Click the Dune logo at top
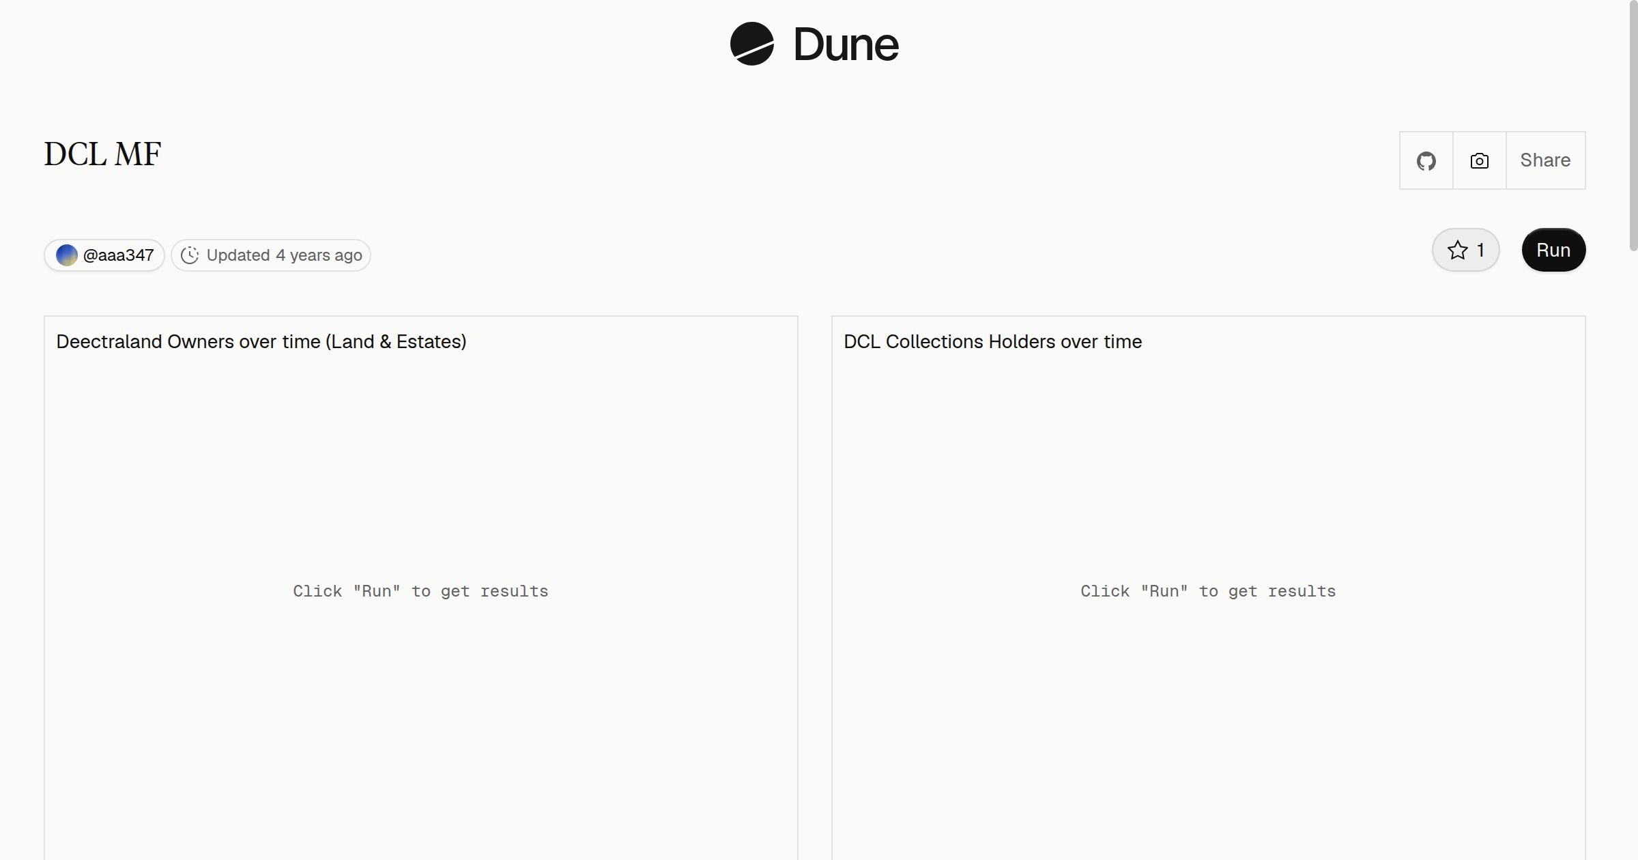 pos(814,44)
